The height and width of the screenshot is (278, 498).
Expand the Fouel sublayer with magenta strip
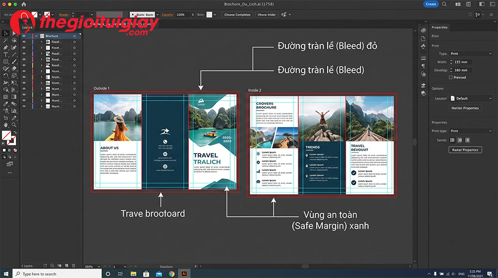click(x=41, y=59)
